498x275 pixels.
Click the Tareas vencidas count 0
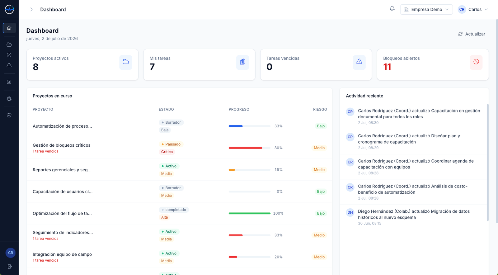click(x=270, y=67)
